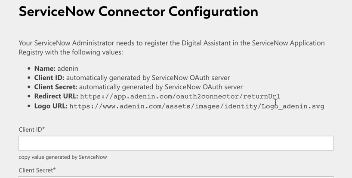Click the Logo_adenin.svg logo address
The height and width of the screenshot is (178, 352).
[197, 106]
